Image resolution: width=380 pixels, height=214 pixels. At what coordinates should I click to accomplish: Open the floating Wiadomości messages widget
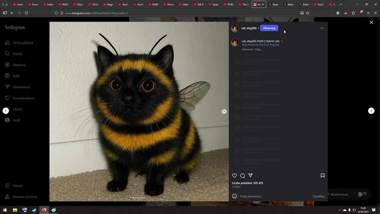348,194
